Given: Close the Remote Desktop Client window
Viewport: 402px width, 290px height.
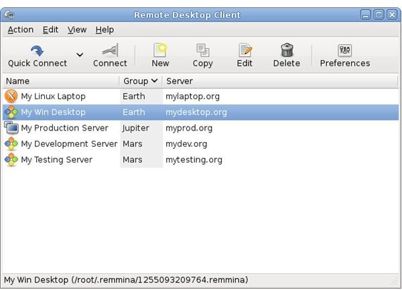Looking at the screenshot, I should coord(392,15).
